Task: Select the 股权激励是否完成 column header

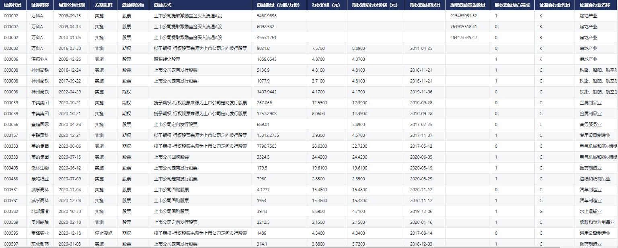Action: coord(512,5)
